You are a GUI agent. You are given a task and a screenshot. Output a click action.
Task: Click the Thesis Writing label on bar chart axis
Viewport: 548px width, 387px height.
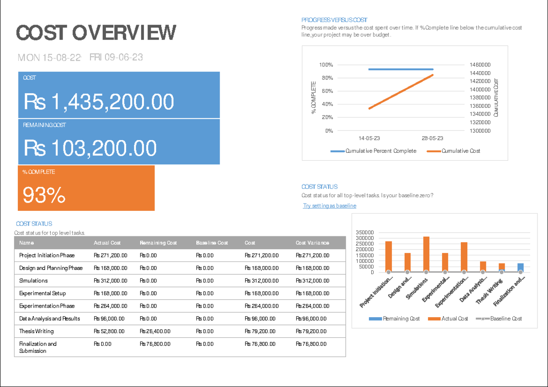point(490,293)
